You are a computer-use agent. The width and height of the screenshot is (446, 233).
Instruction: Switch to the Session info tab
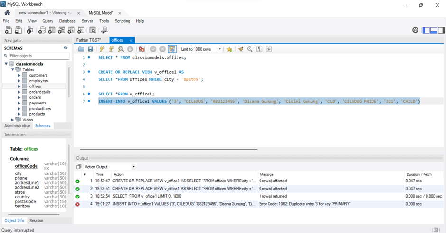(37, 220)
